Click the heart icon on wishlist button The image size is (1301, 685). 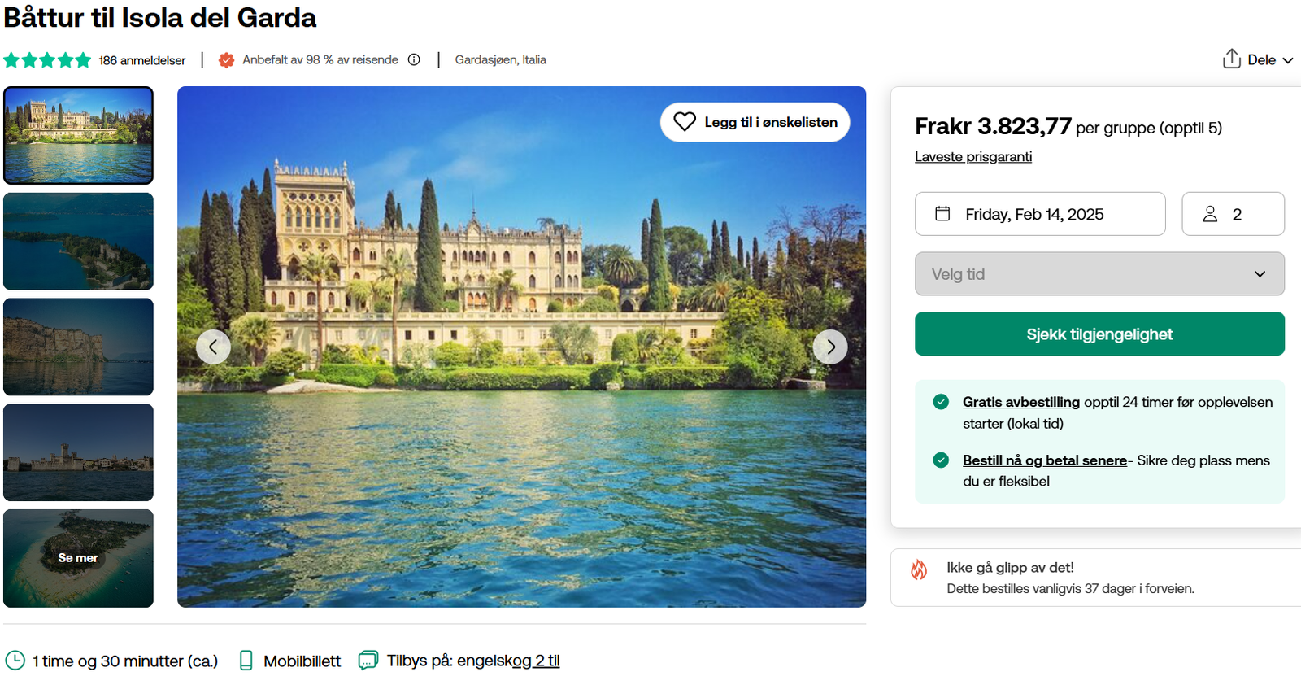(685, 122)
